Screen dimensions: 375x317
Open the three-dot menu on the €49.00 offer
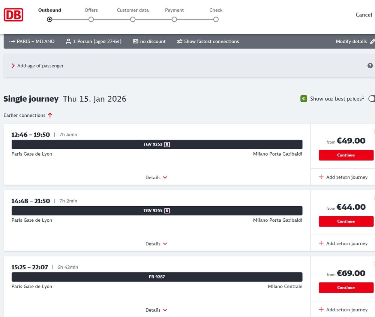coord(373,132)
